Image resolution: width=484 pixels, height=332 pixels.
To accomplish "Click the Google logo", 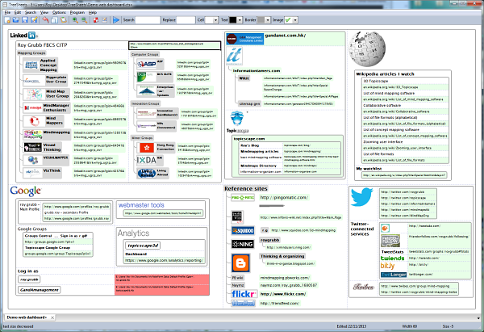I will [26, 191].
